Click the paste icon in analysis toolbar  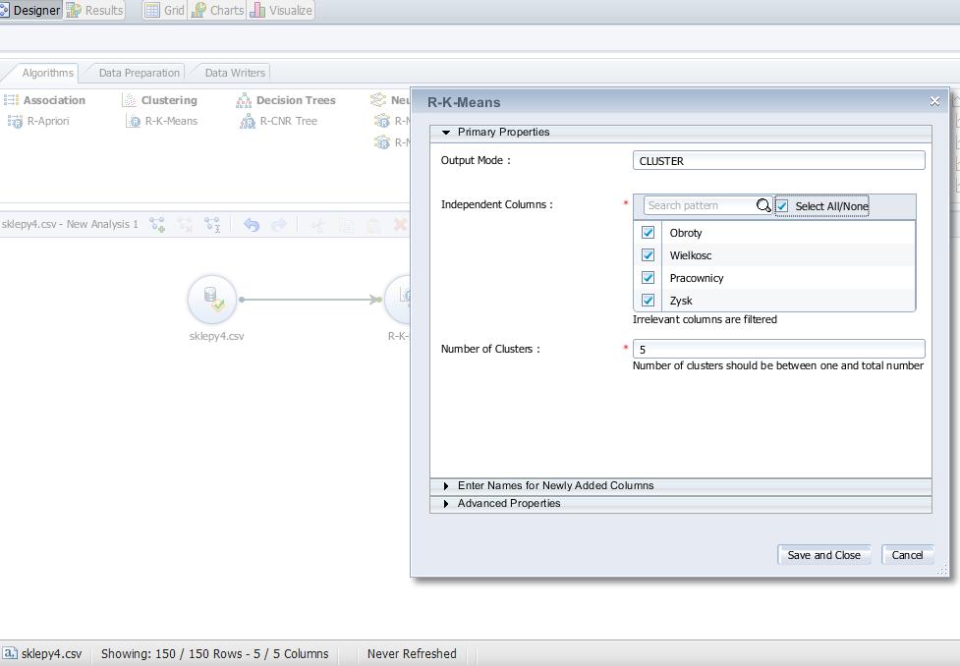(373, 225)
